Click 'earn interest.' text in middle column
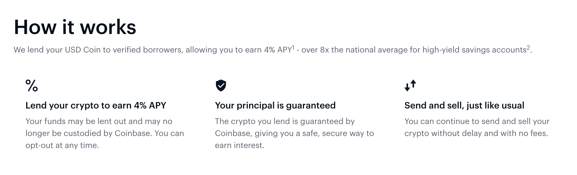 point(240,145)
